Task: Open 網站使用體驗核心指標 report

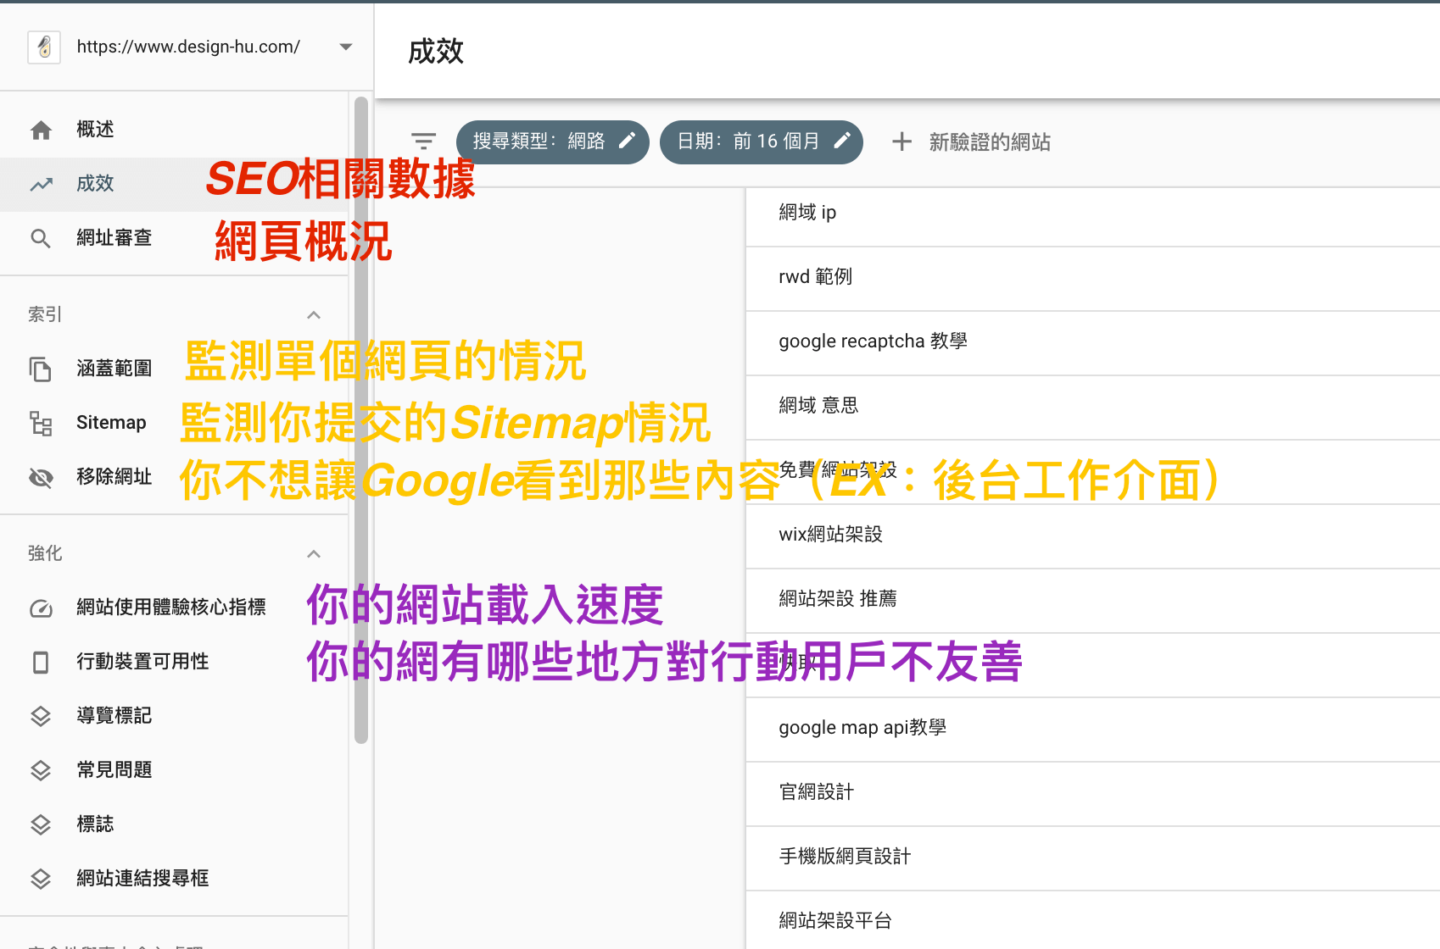Action: [x=174, y=608]
